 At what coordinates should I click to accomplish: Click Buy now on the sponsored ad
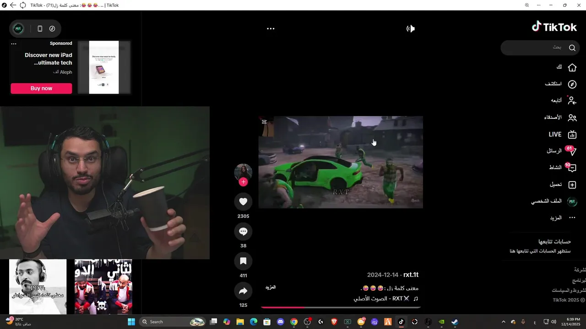coord(41,88)
